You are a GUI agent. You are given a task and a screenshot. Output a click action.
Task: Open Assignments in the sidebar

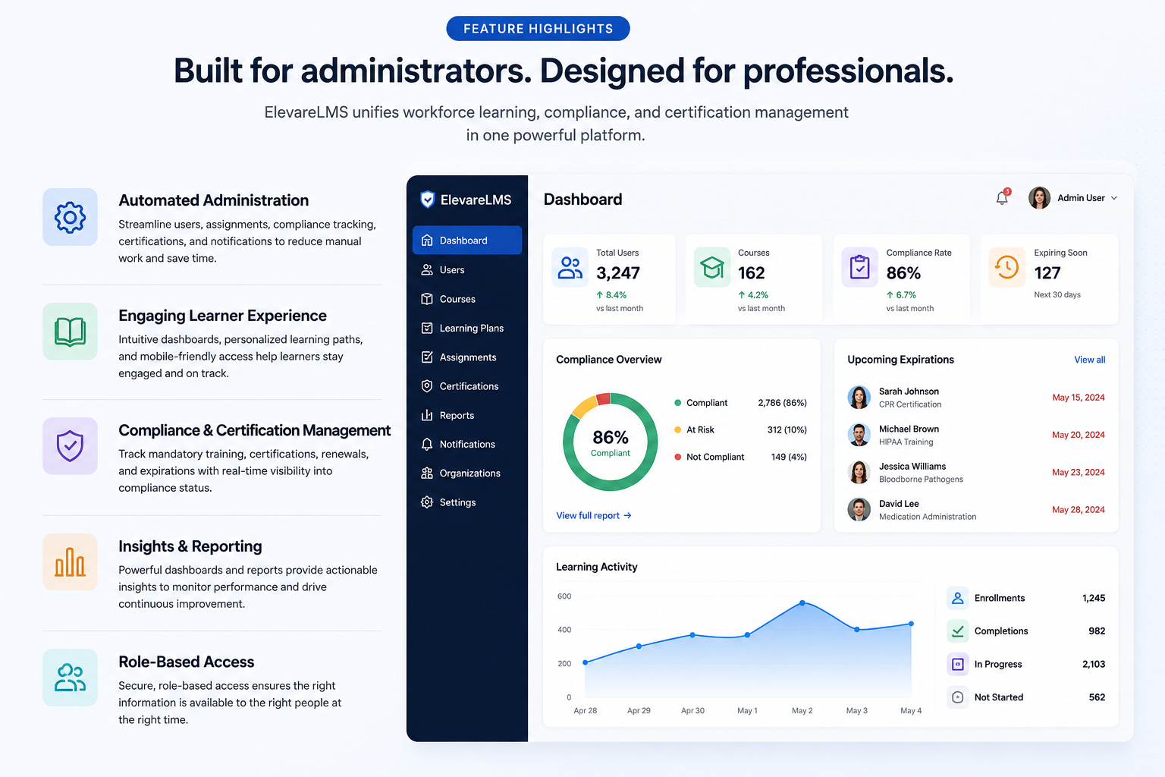point(467,357)
